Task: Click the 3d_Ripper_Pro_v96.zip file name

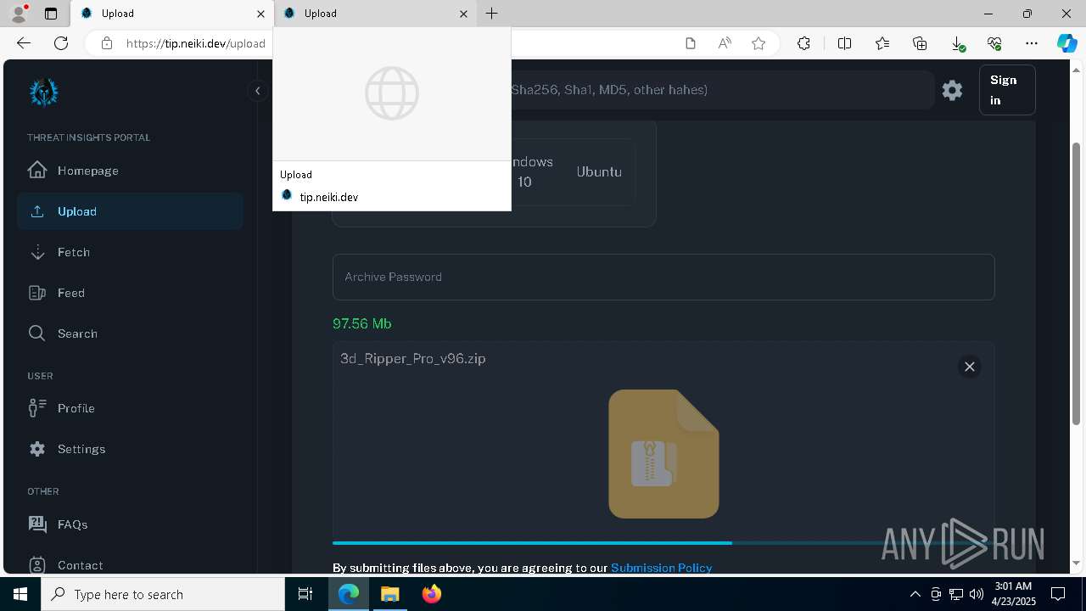Action: point(413,358)
